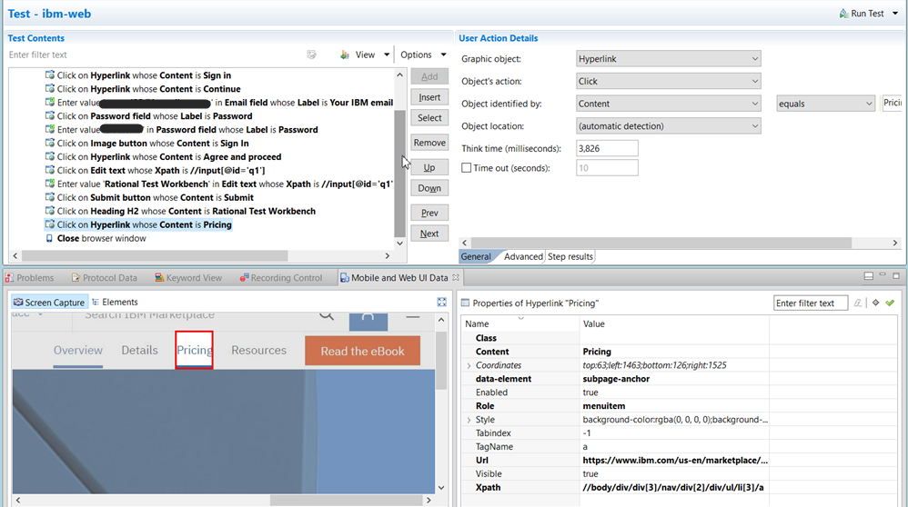The width and height of the screenshot is (908, 507).
Task: Open the Keyword View tab
Action: point(188,277)
